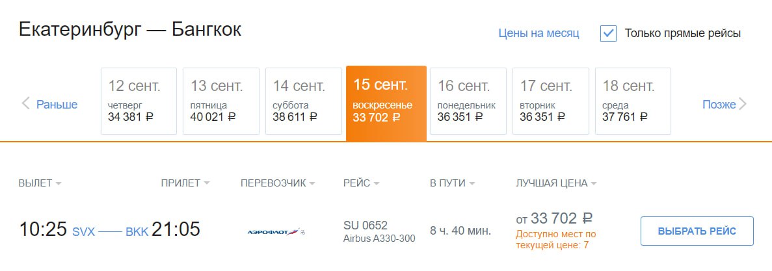772x271 pixels.
Task: Select the 18 сент. среда date tab
Action: (633, 101)
